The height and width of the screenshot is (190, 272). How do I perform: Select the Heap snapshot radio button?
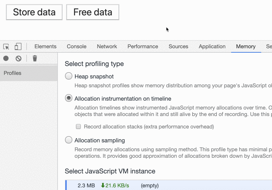[69, 76]
